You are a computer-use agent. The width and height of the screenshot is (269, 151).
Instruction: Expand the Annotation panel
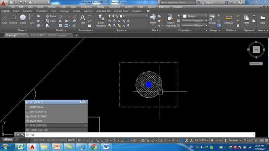click(86, 30)
